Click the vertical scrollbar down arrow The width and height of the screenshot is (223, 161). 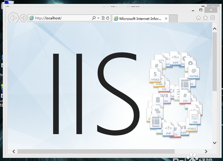tap(215, 143)
